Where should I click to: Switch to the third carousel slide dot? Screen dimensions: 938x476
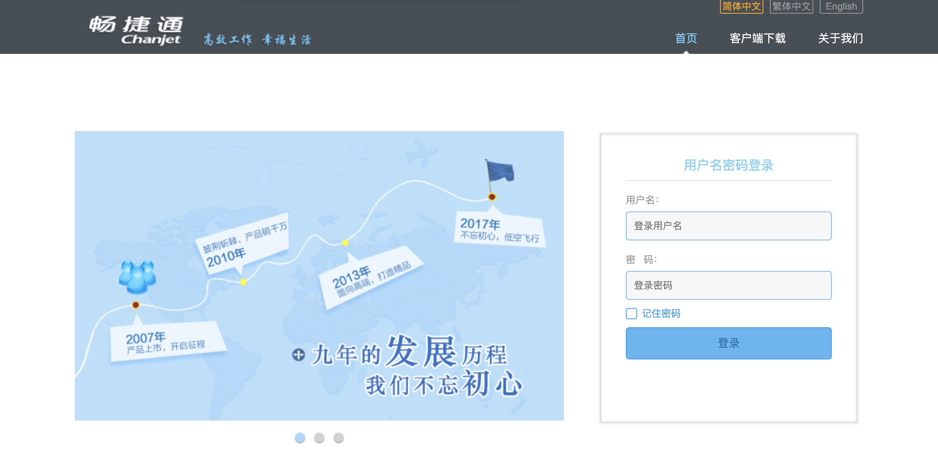click(x=339, y=437)
